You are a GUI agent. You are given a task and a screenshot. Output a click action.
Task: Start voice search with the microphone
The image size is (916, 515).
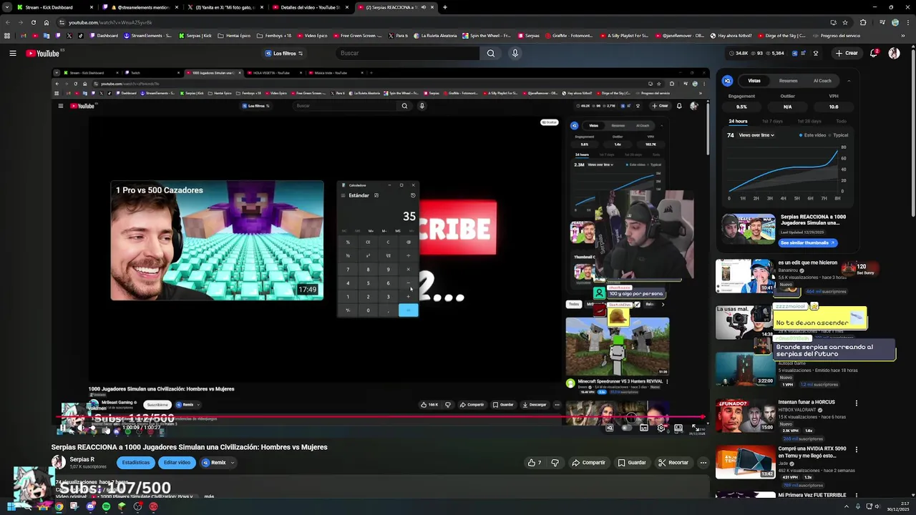click(x=515, y=53)
